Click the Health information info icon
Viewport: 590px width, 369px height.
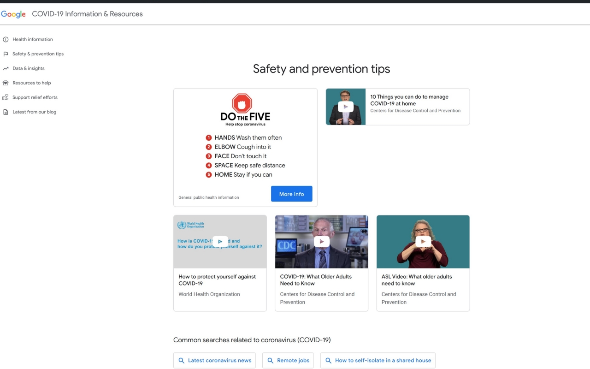click(x=6, y=40)
